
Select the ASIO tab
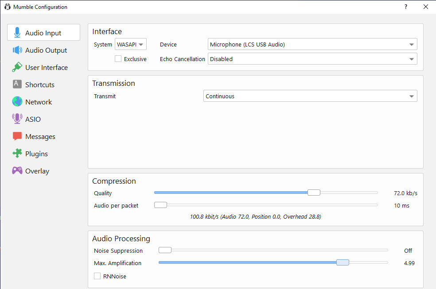[x=44, y=119]
